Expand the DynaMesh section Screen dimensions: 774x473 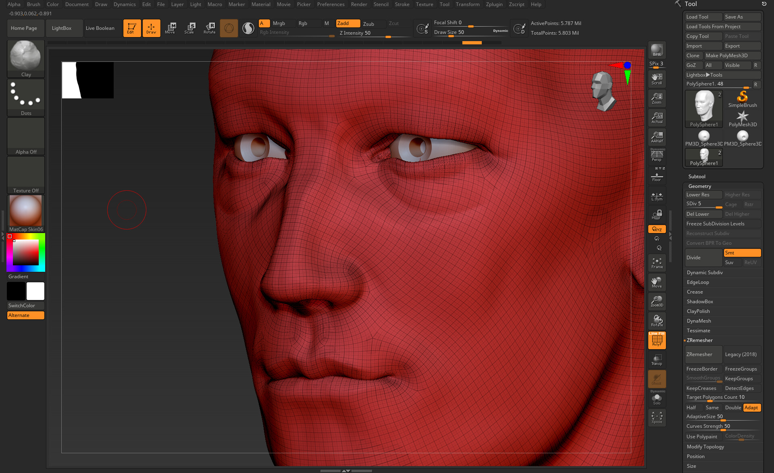[x=699, y=321]
